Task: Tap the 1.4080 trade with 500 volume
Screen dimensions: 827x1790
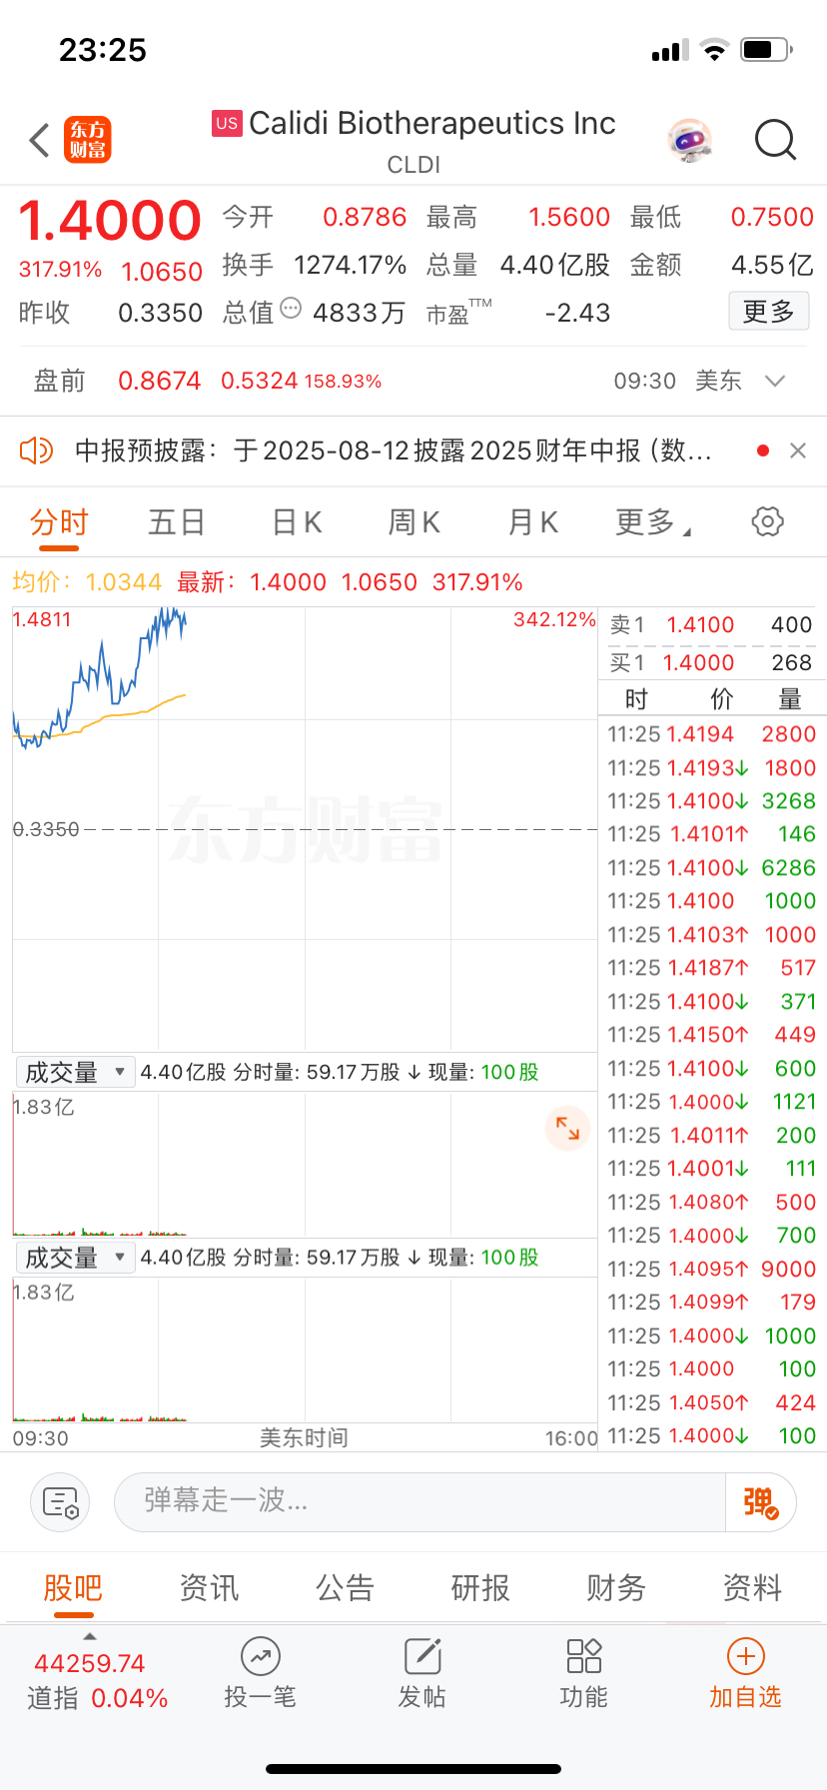Action: point(711,1202)
